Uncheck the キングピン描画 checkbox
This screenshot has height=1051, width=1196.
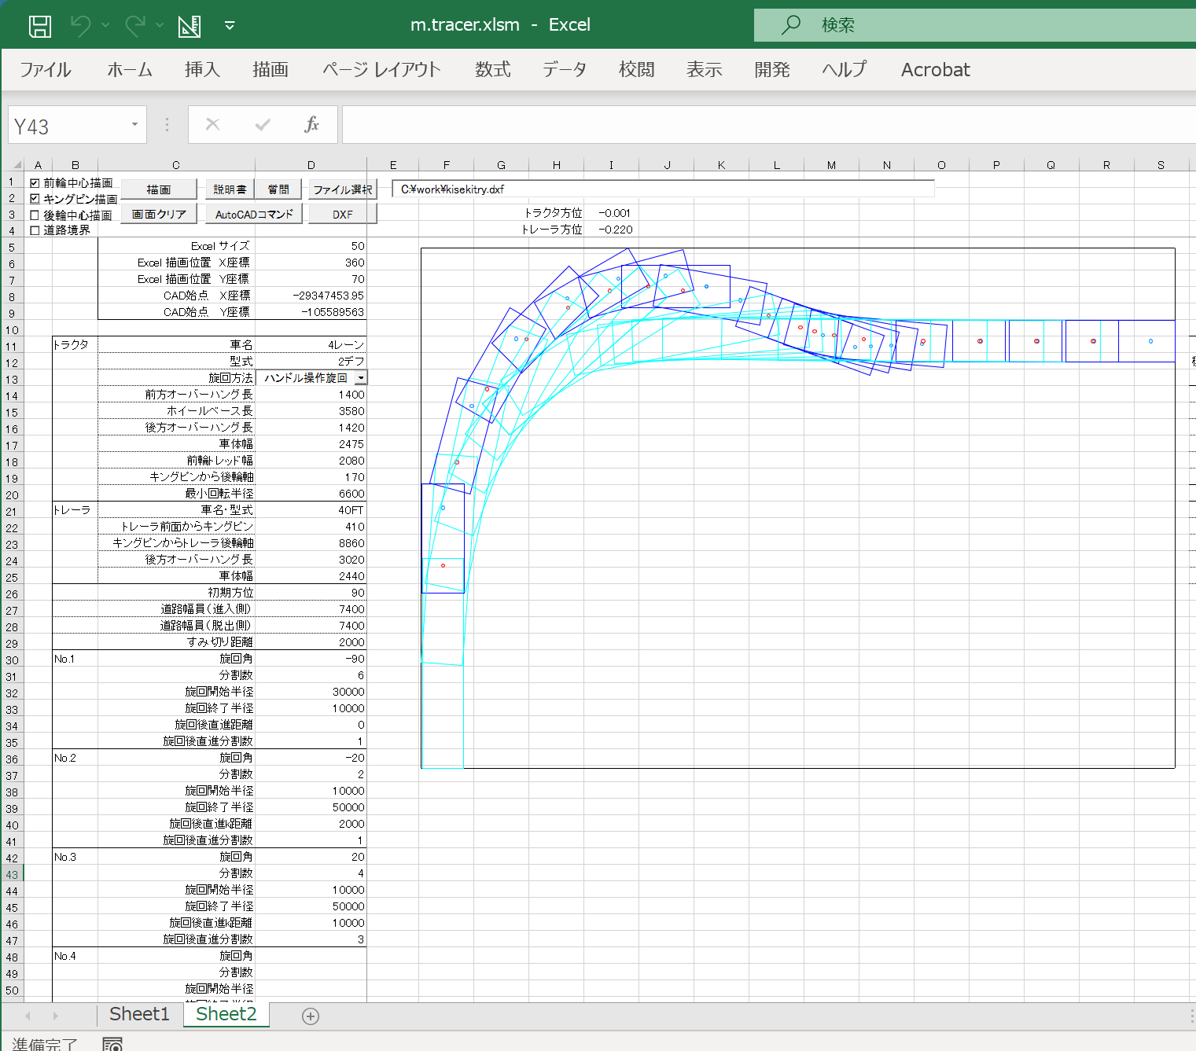pos(35,199)
